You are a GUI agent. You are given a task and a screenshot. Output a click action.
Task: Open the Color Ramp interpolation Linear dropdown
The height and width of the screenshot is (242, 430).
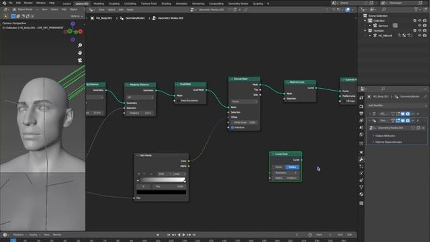click(x=179, y=174)
